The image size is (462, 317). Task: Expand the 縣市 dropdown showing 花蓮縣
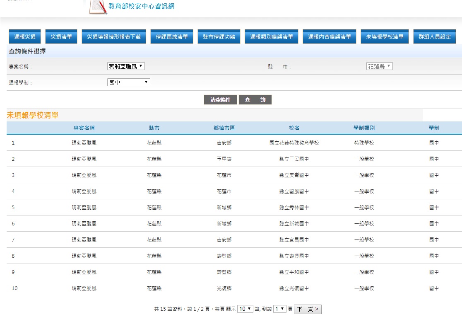379,66
